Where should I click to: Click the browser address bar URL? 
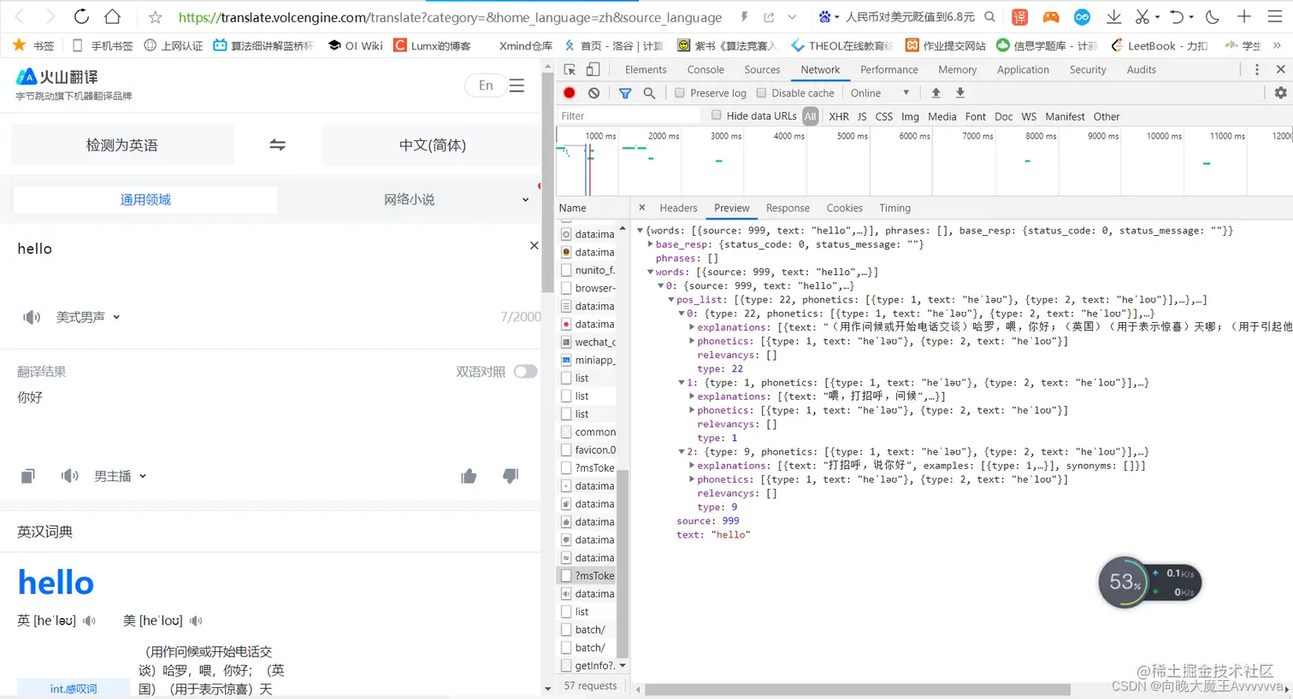450,17
